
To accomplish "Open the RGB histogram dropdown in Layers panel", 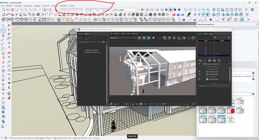I will [220, 37].
